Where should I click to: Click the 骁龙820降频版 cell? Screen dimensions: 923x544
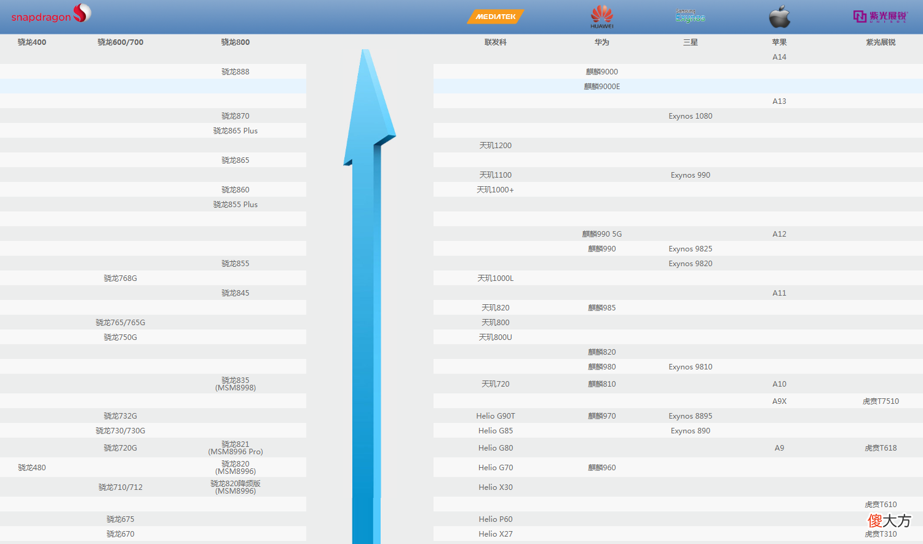click(236, 487)
